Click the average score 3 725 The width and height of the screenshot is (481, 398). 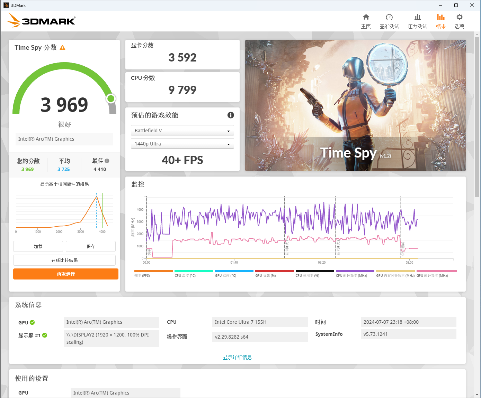(x=64, y=169)
